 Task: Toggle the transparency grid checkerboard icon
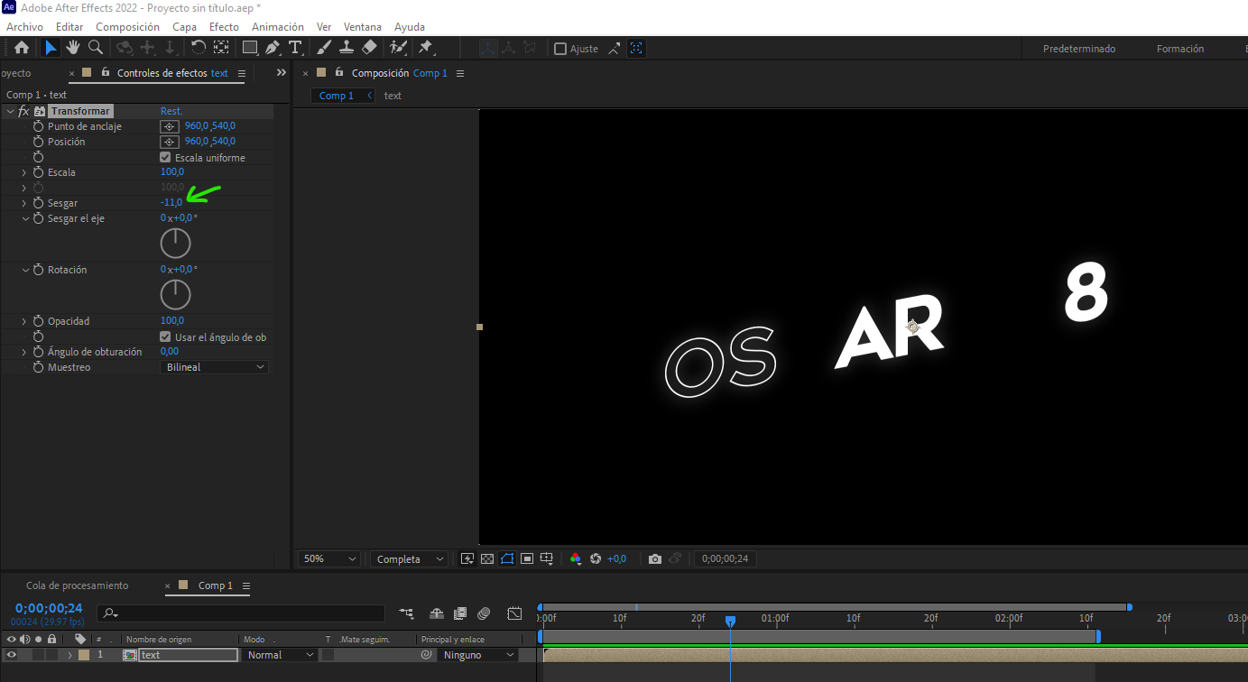487,559
